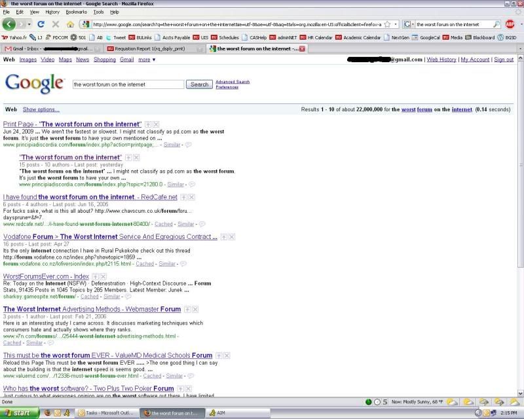Click the Windows Start button
The width and height of the screenshot is (524, 419).
[20, 413]
